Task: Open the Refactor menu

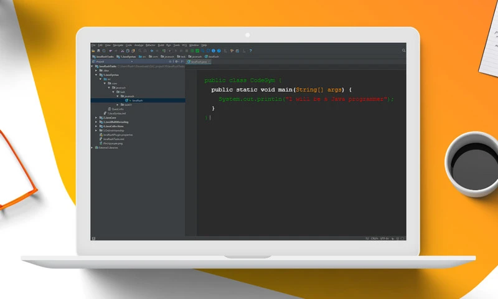Action: click(150, 45)
